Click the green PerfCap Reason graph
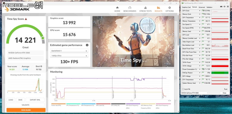 (x=220, y=73)
